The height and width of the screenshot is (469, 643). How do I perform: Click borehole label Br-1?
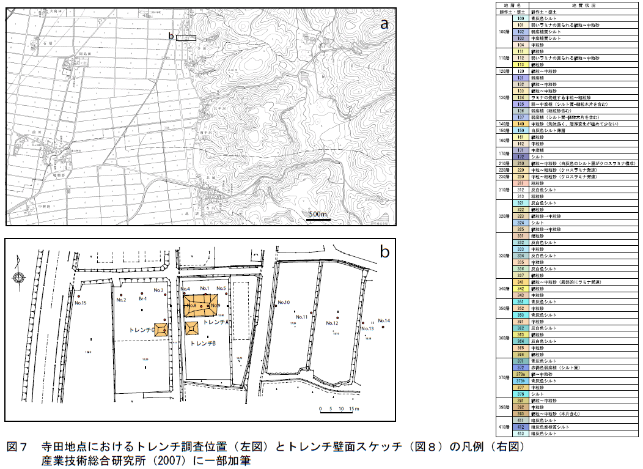tap(142, 299)
